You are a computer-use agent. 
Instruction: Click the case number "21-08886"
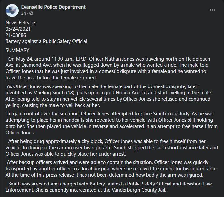pos(16,35)
